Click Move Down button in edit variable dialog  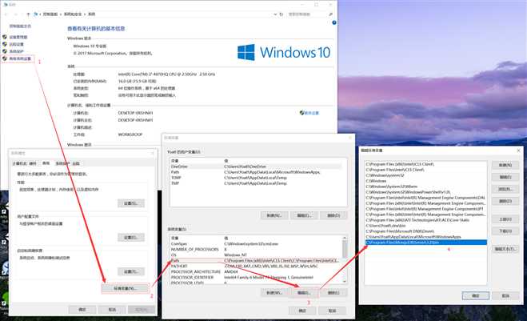(505, 231)
